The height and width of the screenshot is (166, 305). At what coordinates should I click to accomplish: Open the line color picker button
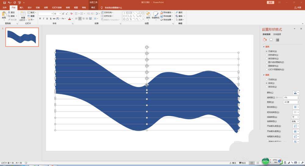coord(296,93)
